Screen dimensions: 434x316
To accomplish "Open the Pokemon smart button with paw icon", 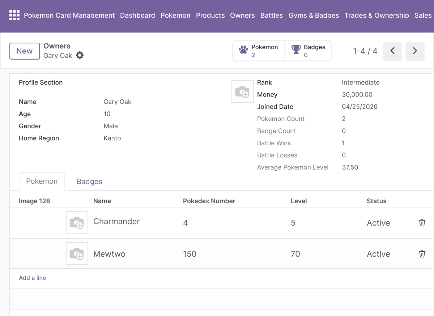I will pyautogui.click(x=259, y=51).
